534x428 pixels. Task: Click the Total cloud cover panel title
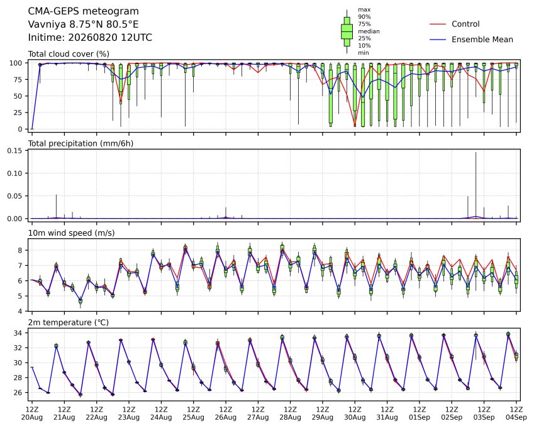69,54
